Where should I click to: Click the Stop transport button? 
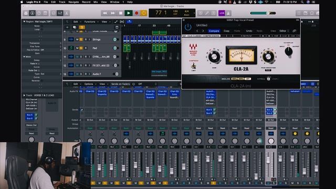click(121, 13)
